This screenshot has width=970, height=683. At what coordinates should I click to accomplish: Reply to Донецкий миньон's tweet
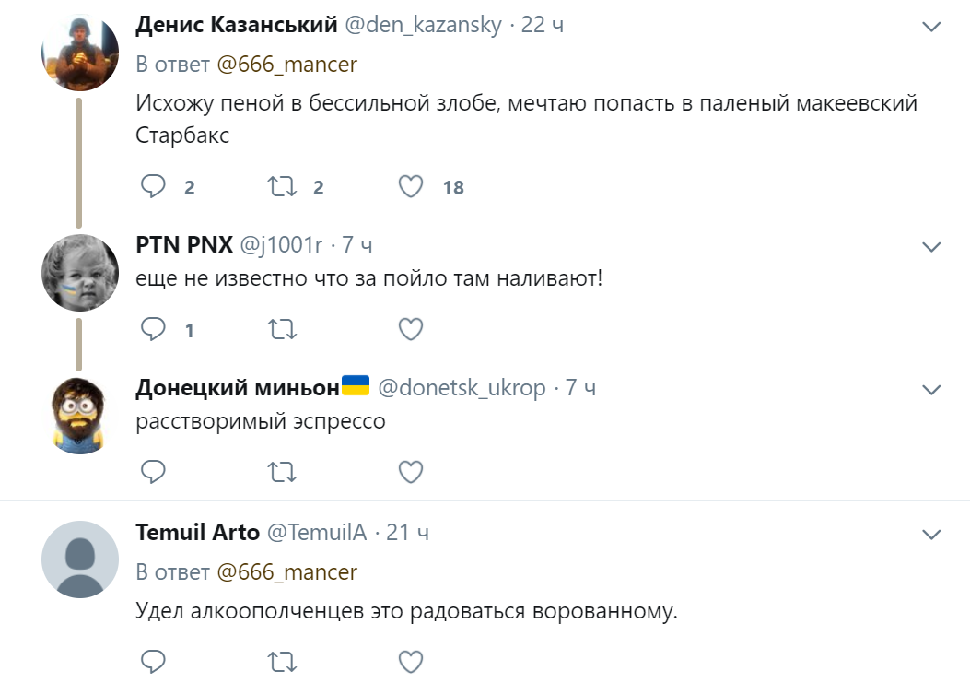tap(153, 472)
